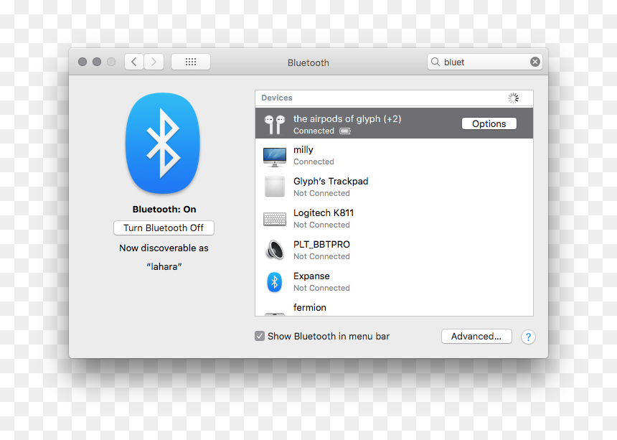Select 'the airpods of glyph (+2)' device name

347,119
